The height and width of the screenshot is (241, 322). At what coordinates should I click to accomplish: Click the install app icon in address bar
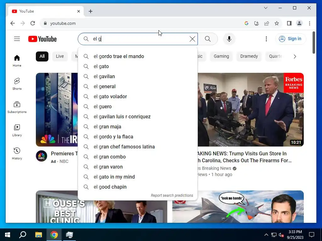click(257, 23)
